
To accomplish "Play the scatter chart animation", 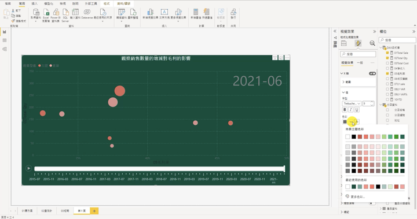I will tap(28, 168).
